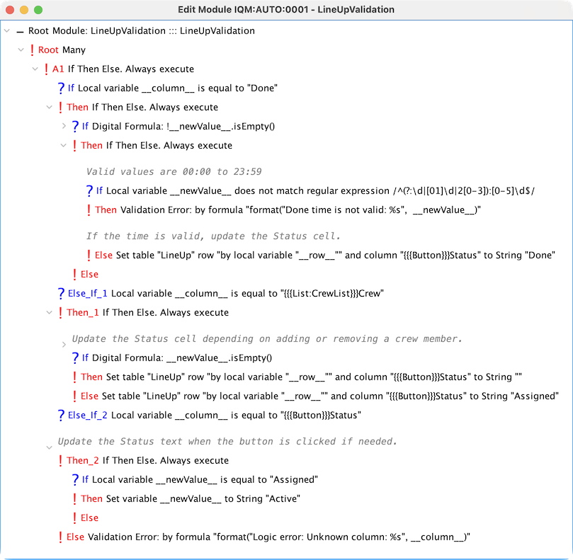Collapse the A1 If Then Else node
The width and height of the screenshot is (573, 560).
(35, 69)
